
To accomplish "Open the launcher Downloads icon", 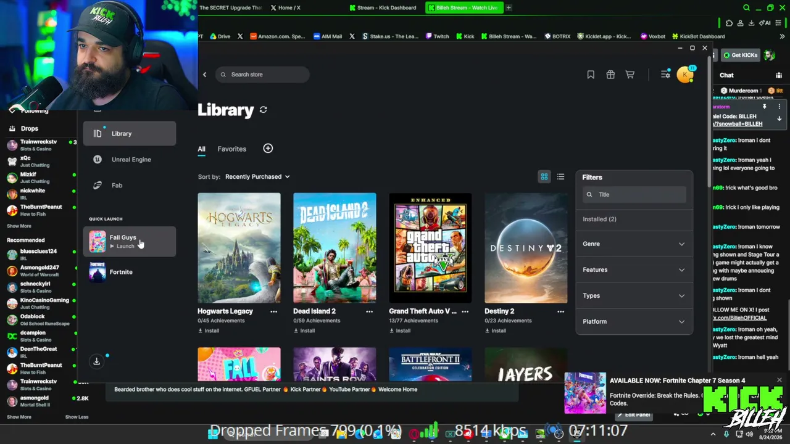I will pos(96,361).
